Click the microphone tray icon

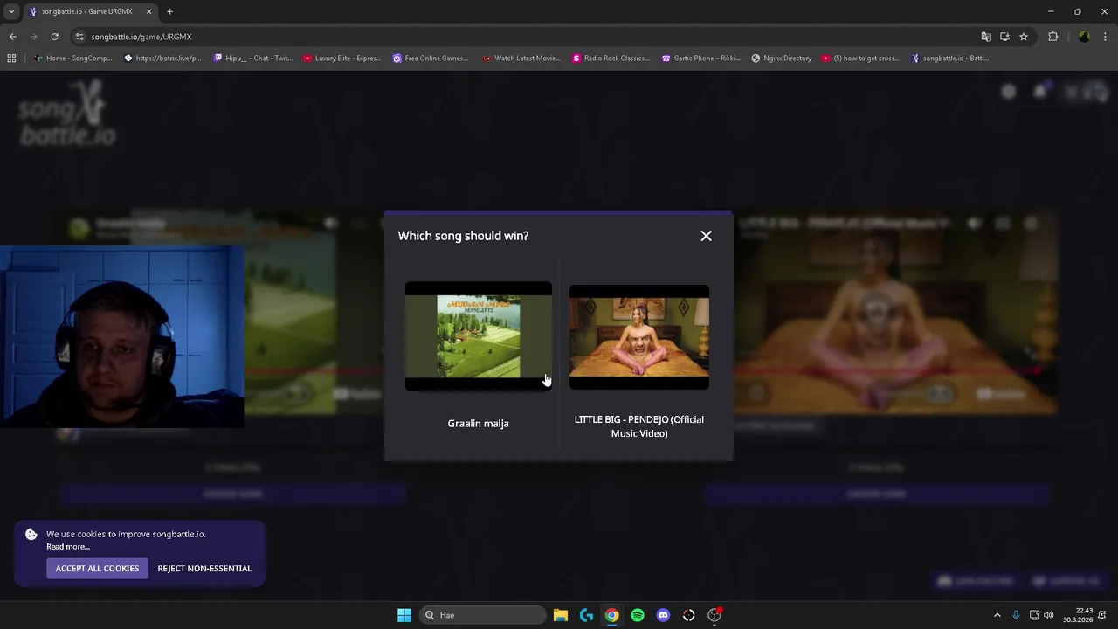click(x=1016, y=615)
